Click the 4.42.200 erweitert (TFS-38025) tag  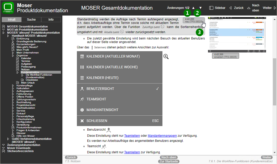225,56
